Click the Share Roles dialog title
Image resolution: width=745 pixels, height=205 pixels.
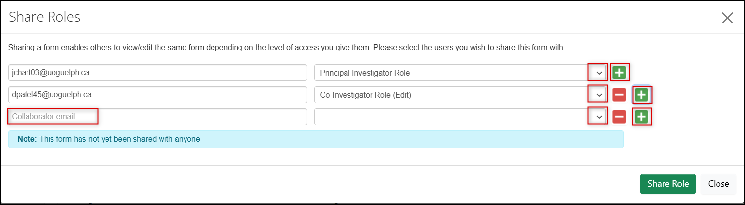[x=45, y=17]
